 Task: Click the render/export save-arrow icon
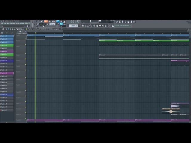pyautogui.click(x=131, y=22)
